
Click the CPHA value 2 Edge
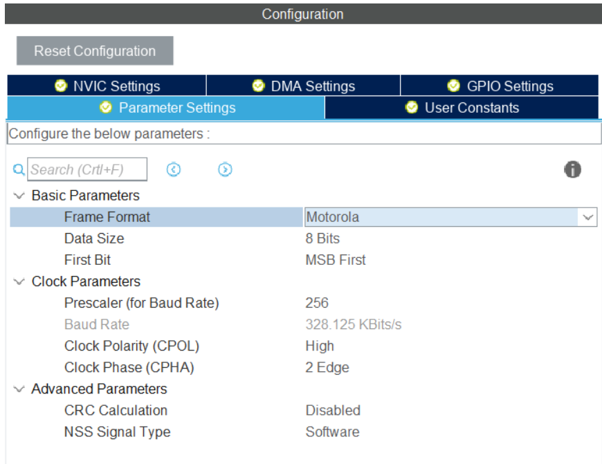327,368
